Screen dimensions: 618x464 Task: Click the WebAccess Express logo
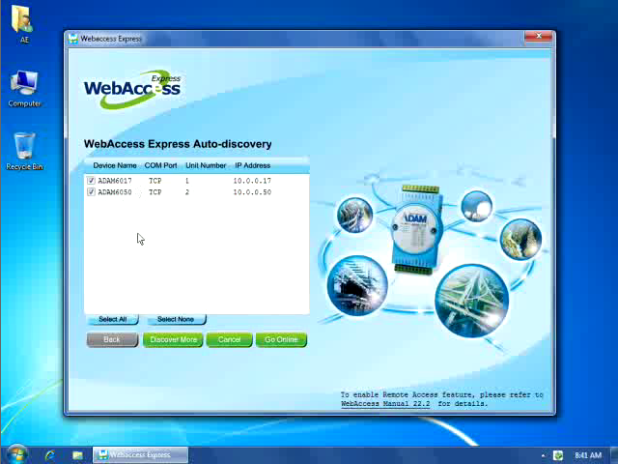point(132,89)
